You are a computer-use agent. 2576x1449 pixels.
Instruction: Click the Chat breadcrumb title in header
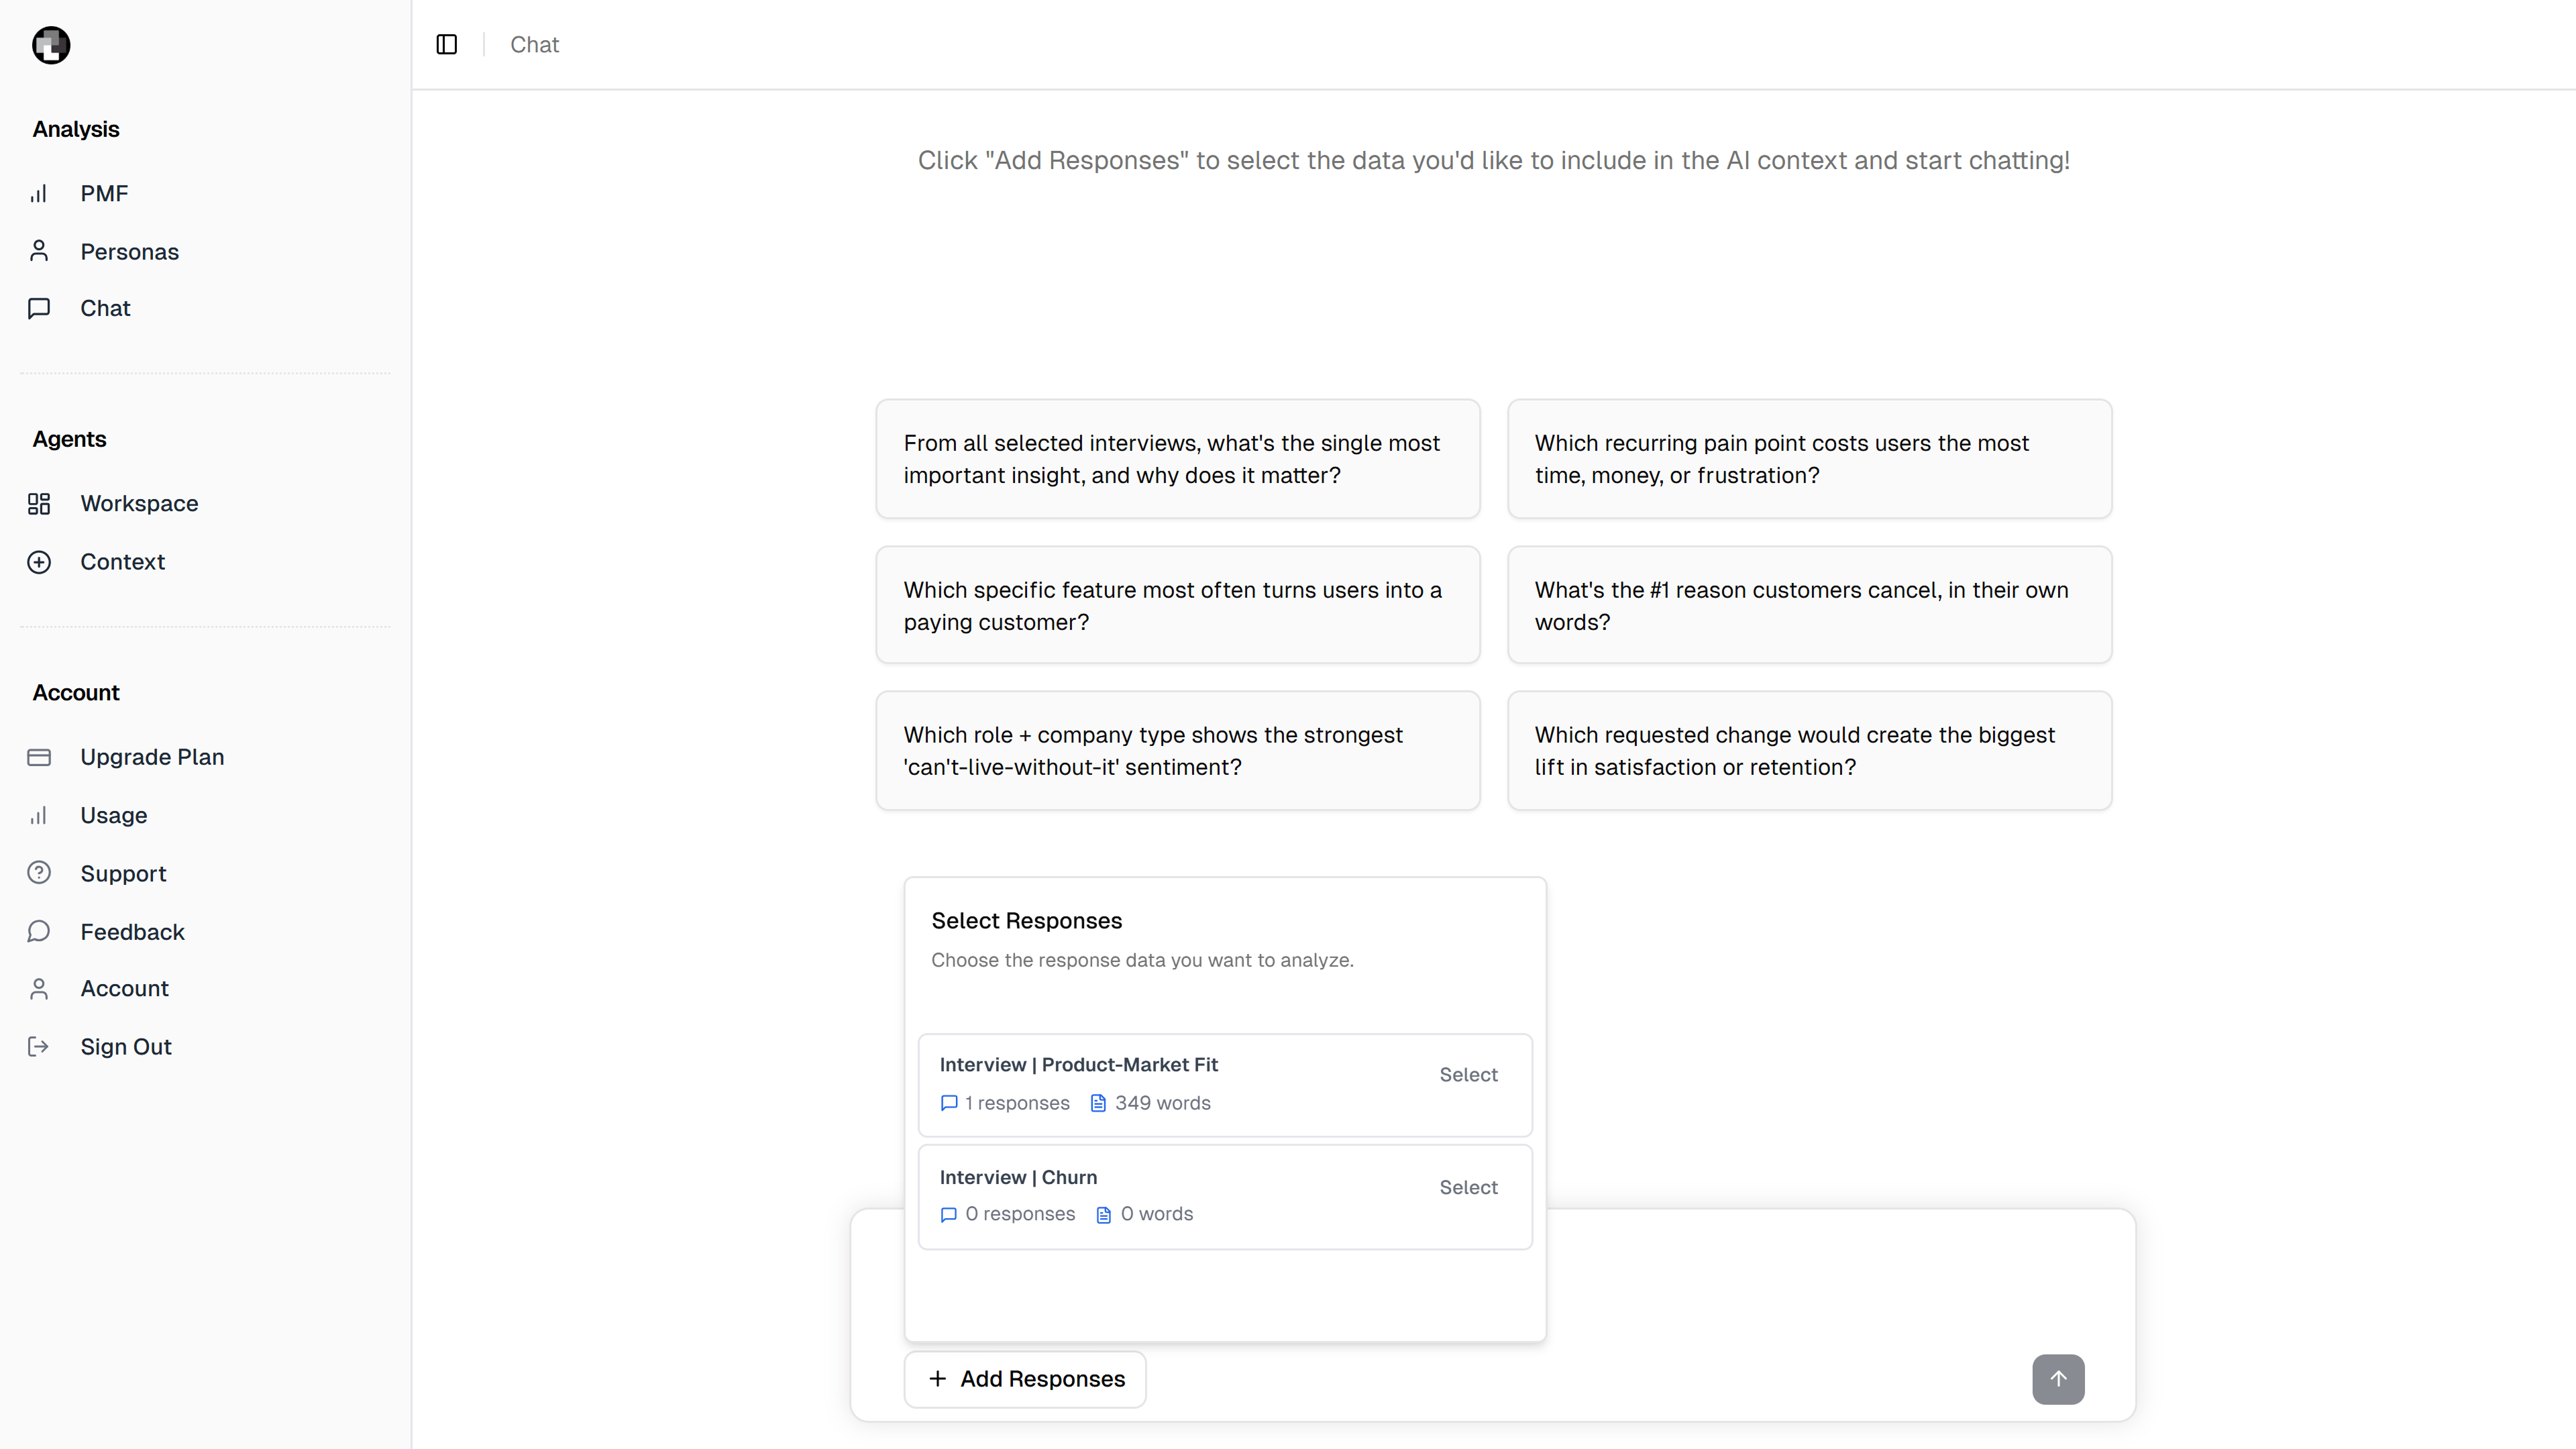pos(534,45)
